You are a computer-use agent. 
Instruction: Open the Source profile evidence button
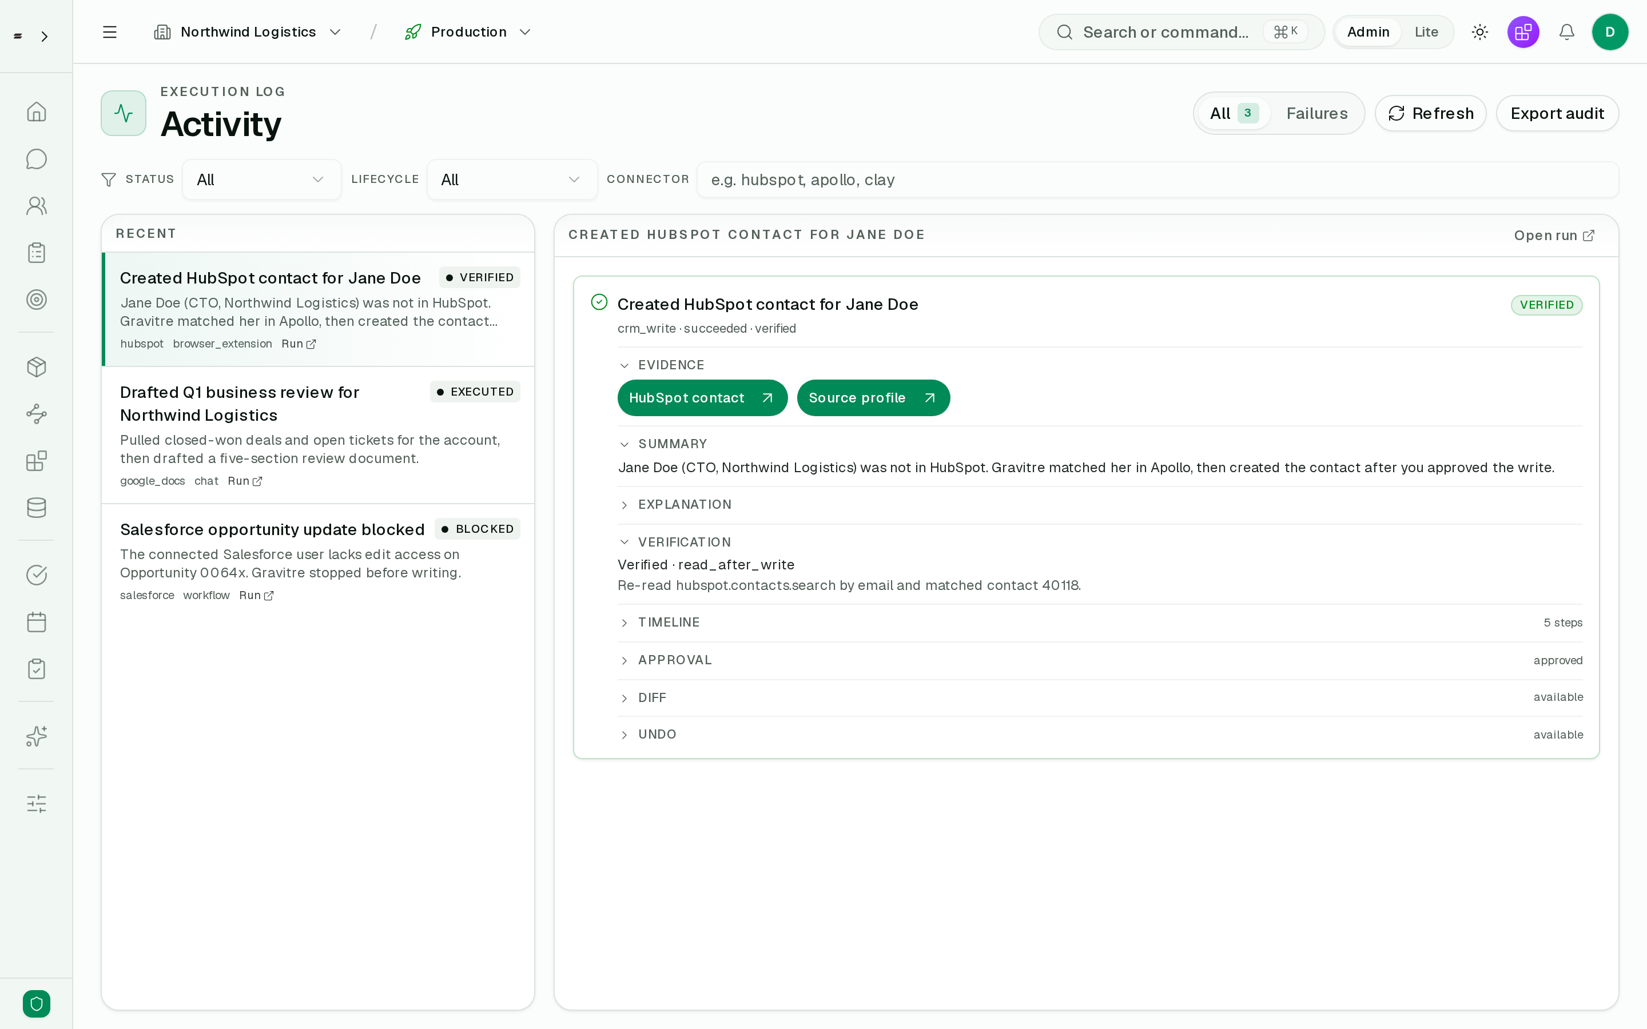873,398
